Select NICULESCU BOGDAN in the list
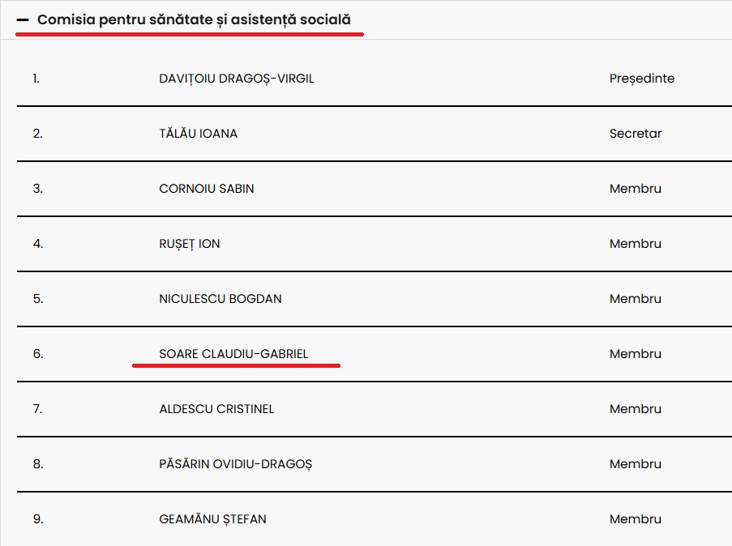The width and height of the screenshot is (732, 546). [220, 299]
